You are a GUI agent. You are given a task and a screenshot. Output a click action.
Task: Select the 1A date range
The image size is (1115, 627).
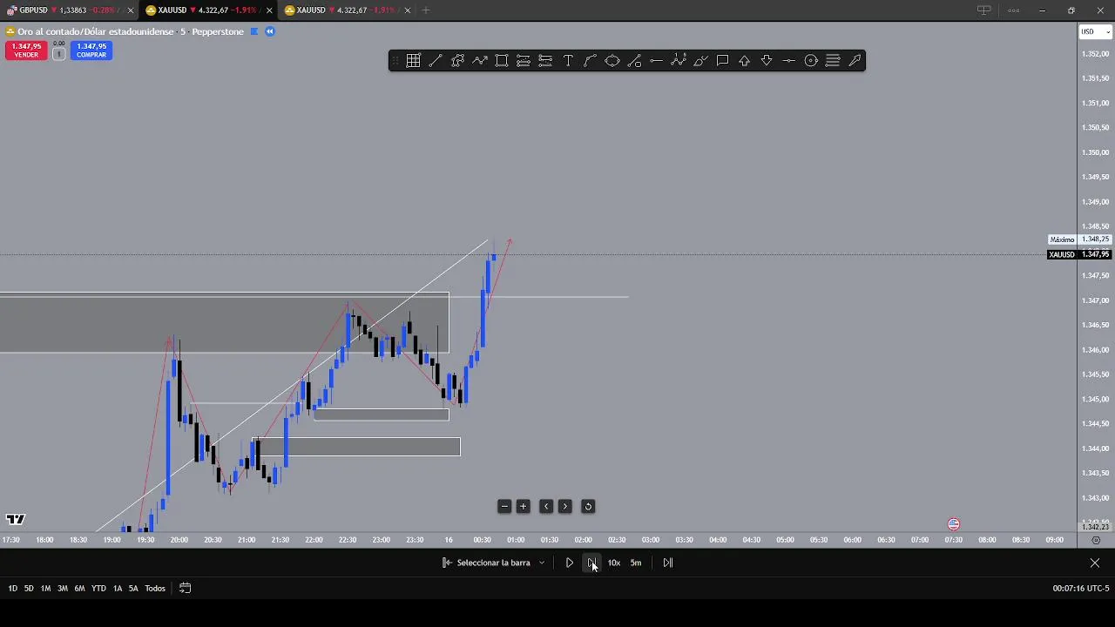(x=118, y=589)
